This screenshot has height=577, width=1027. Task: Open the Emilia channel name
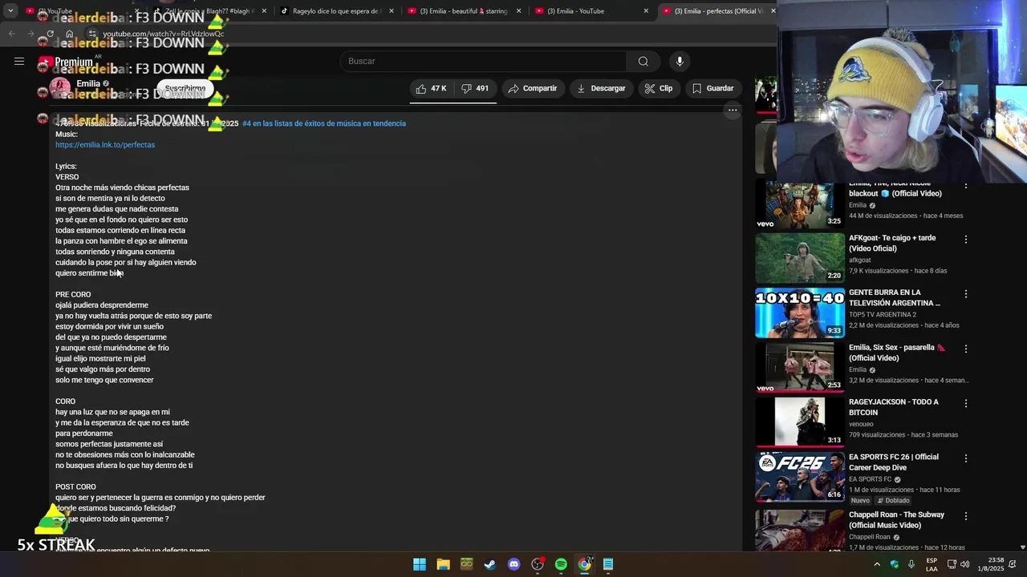88,83
